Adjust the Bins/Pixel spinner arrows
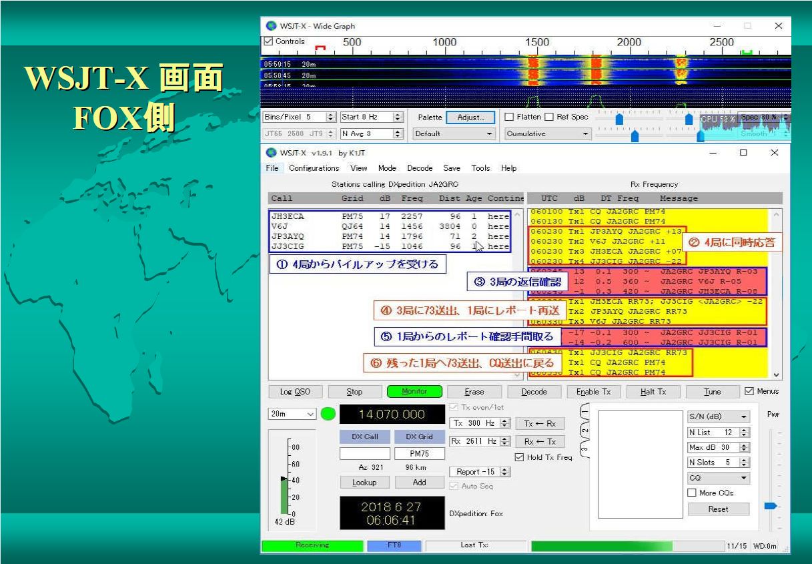812x564 pixels. [x=332, y=117]
